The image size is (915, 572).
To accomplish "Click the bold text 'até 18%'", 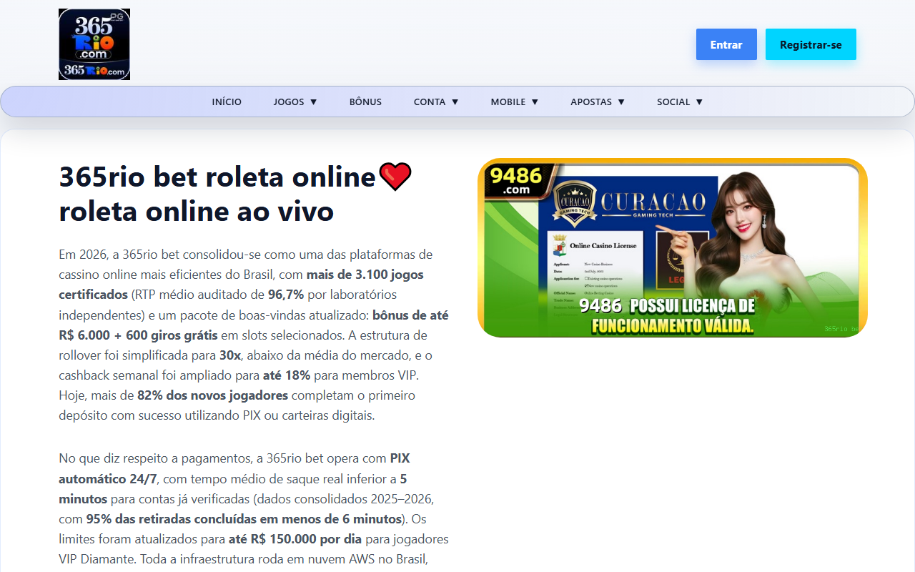I will [x=287, y=375].
